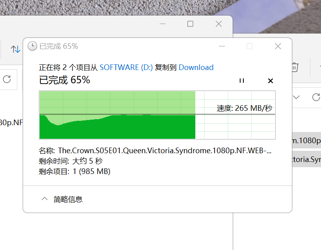Select the file row showing ctoria.Syn
This screenshot has height=250, width=321.
click(x=306, y=159)
